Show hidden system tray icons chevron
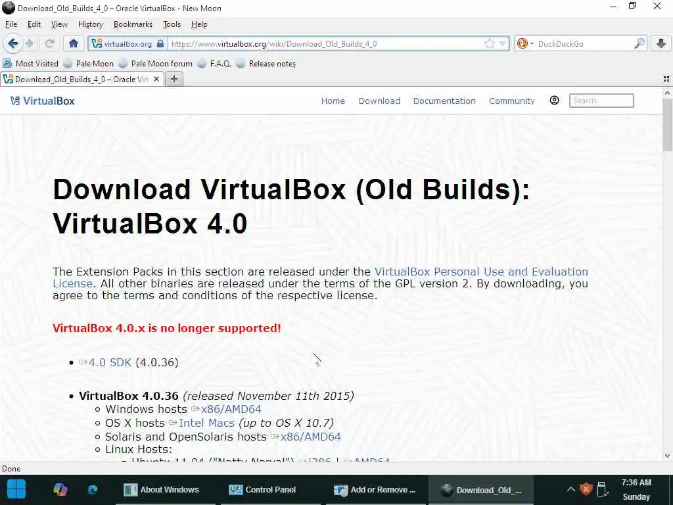673x505 pixels. click(570, 489)
